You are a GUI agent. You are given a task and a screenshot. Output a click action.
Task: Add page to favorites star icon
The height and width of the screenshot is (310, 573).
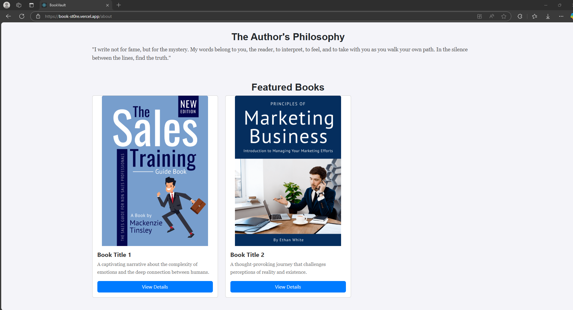click(x=504, y=16)
